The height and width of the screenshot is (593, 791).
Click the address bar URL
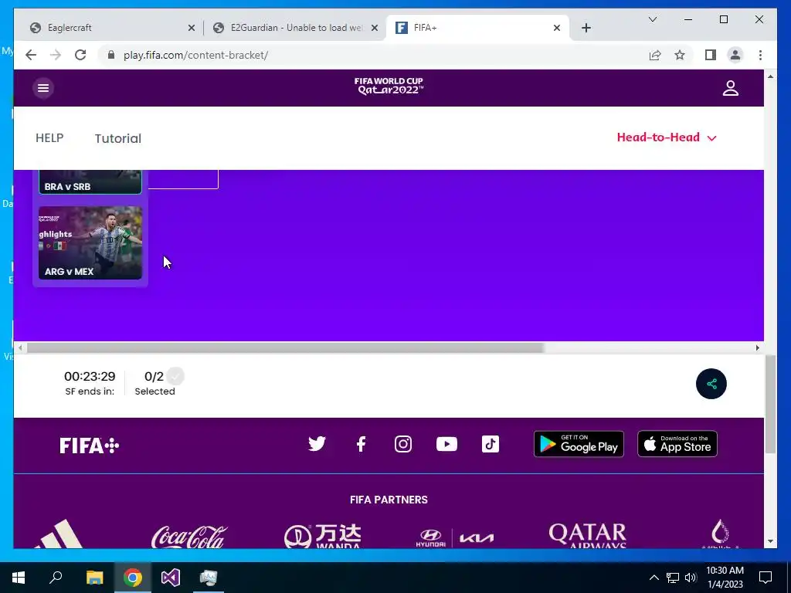195,55
